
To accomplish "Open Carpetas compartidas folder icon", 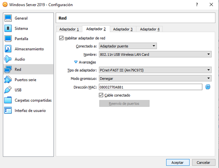I will coord(8,100).
